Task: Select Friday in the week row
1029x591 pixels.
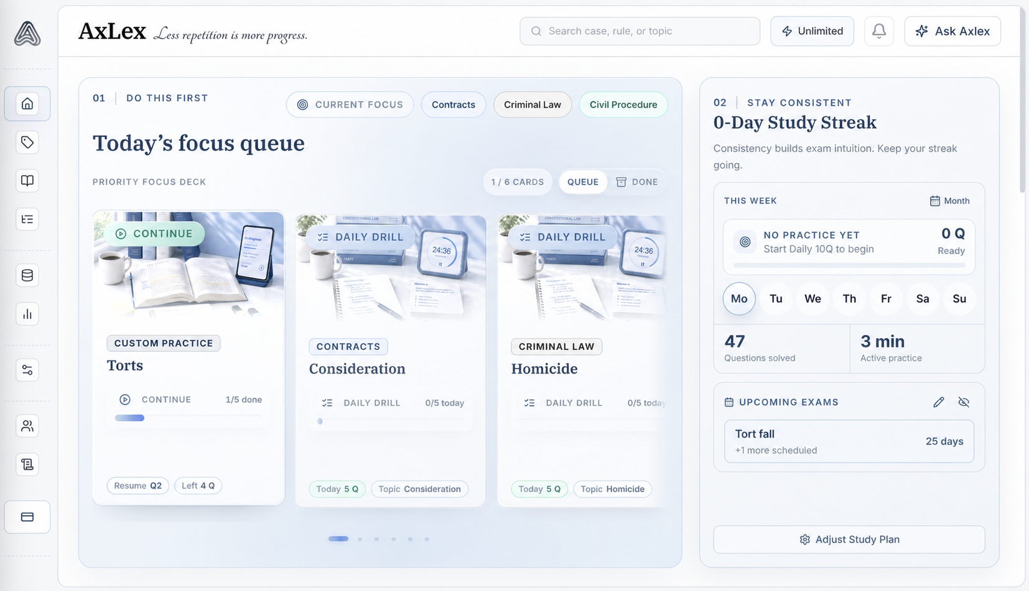Action: [x=886, y=299]
